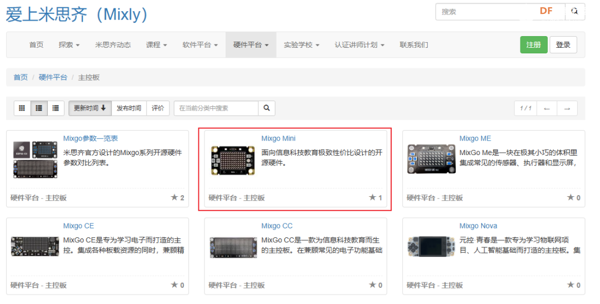
Task: Click 硬件平台 - 主控板 under Mixgo Mini
Action: [x=237, y=198]
